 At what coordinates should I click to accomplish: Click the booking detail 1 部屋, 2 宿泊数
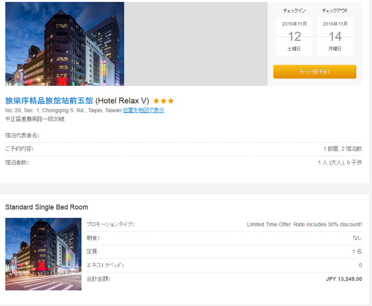tap(343, 149)
